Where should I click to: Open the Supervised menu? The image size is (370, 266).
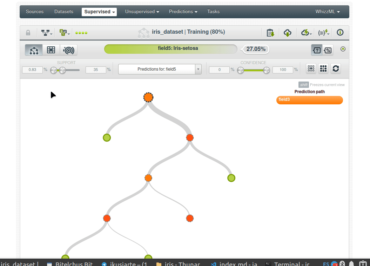[x=99, y=12]
